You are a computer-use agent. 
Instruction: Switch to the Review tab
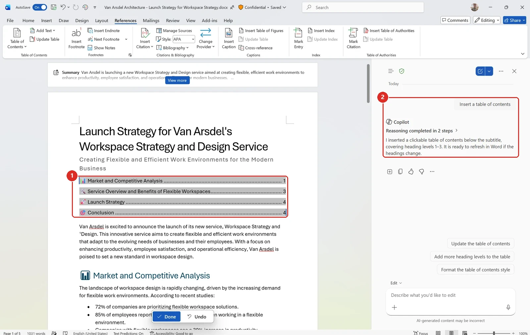pyautogui.click(x=173, y=21)
